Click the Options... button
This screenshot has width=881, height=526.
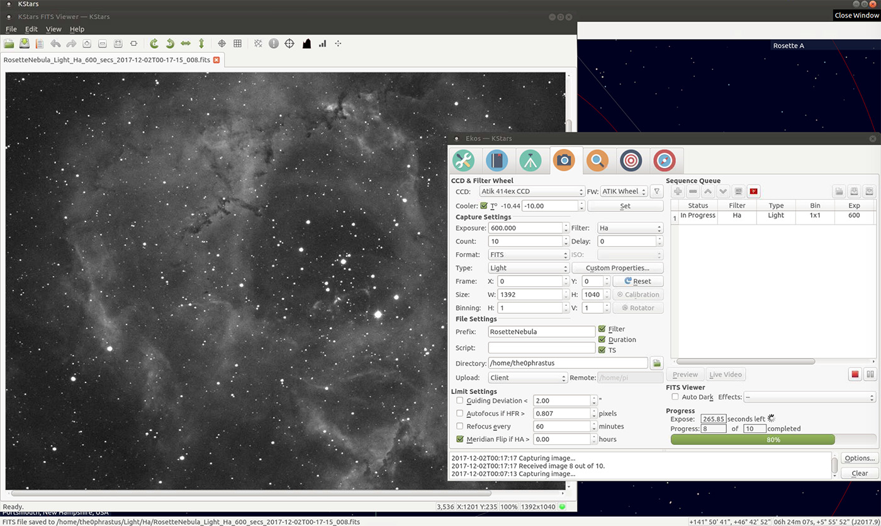(859, 458)
